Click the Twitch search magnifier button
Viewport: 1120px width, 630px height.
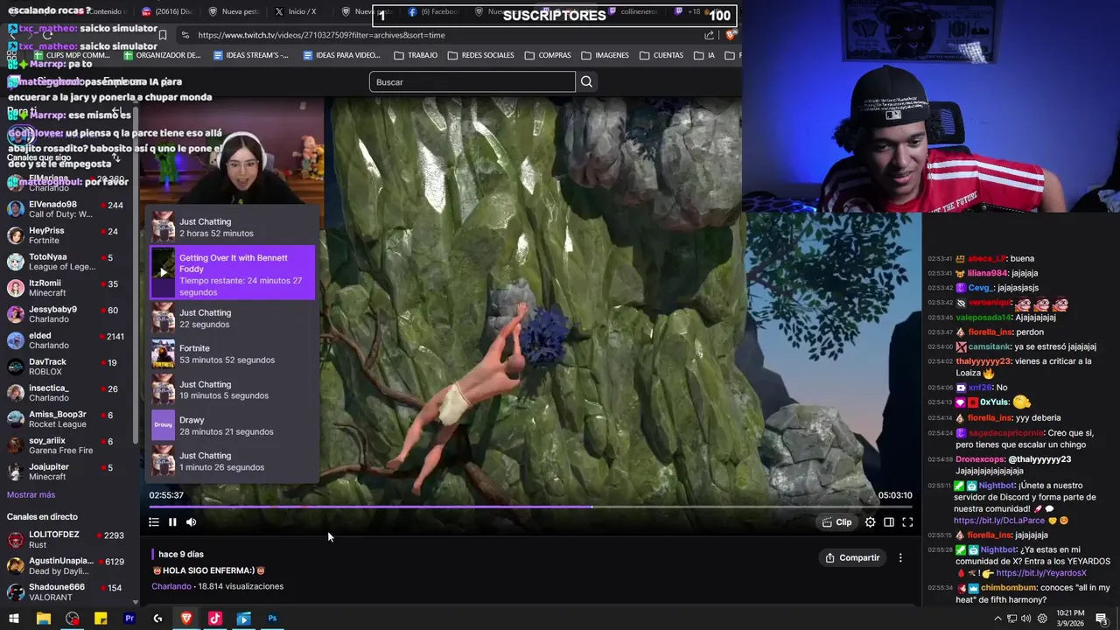587,82
